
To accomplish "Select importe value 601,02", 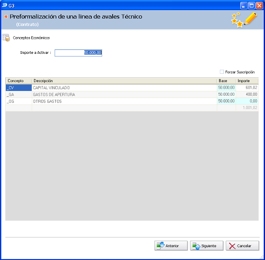I will [x=247, y=88].
